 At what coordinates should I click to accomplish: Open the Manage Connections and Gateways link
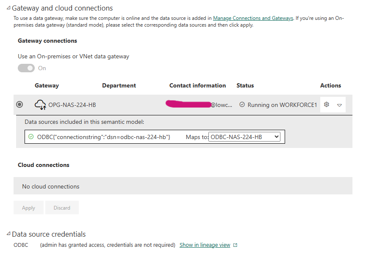coord(253,18)
